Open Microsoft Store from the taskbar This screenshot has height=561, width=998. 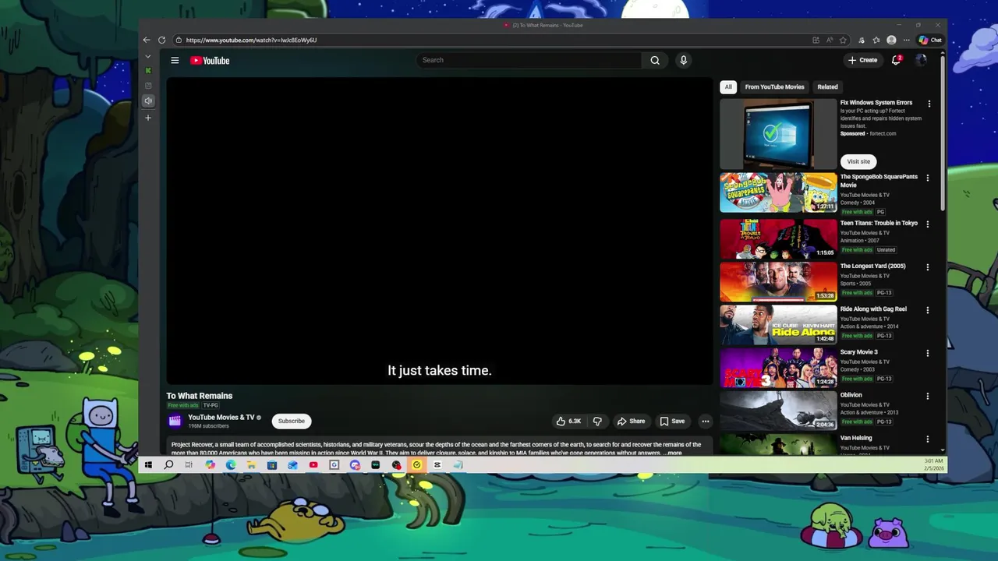[x=272, y=465]
